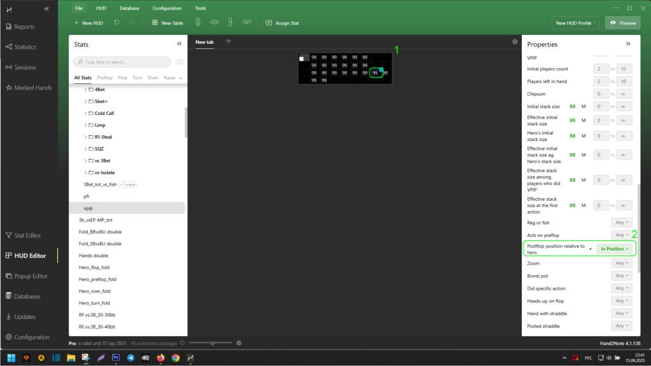
Task: Go to Popup Editor in sidebar
Action: (31, 276)
